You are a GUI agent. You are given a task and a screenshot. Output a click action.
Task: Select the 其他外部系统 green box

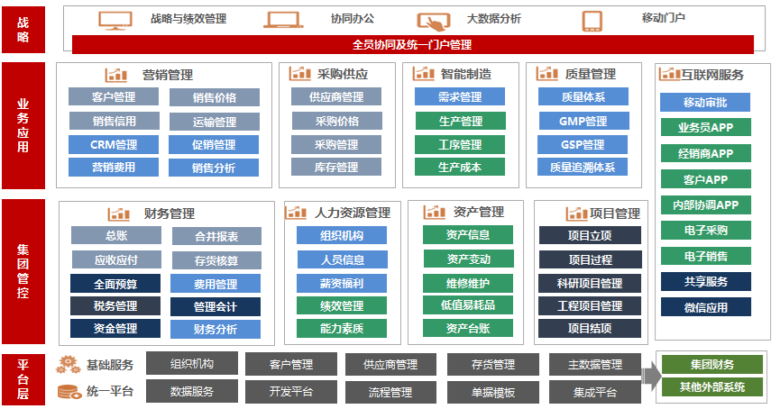tap(712, 387)
